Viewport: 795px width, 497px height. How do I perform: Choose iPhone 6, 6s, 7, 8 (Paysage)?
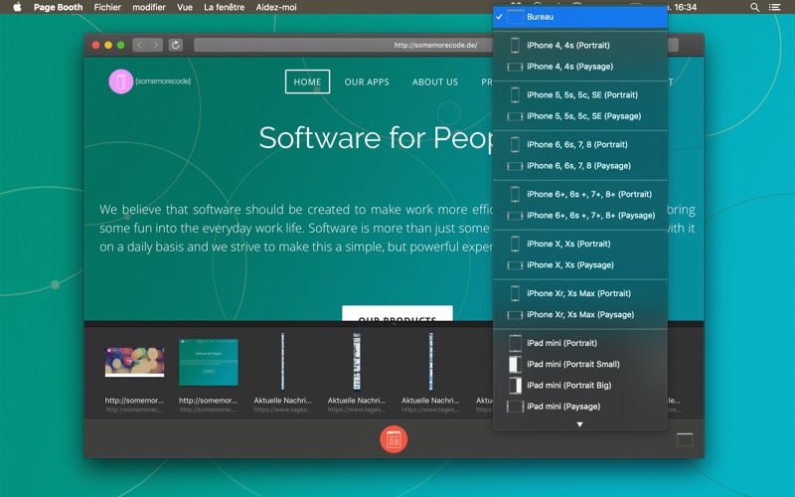pos(580,166)
